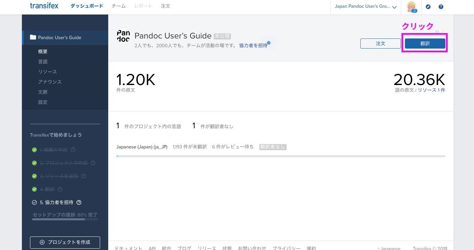Open the Japanese footer language selector
This screenshot has height=250, width=474.
coord(389,249)
